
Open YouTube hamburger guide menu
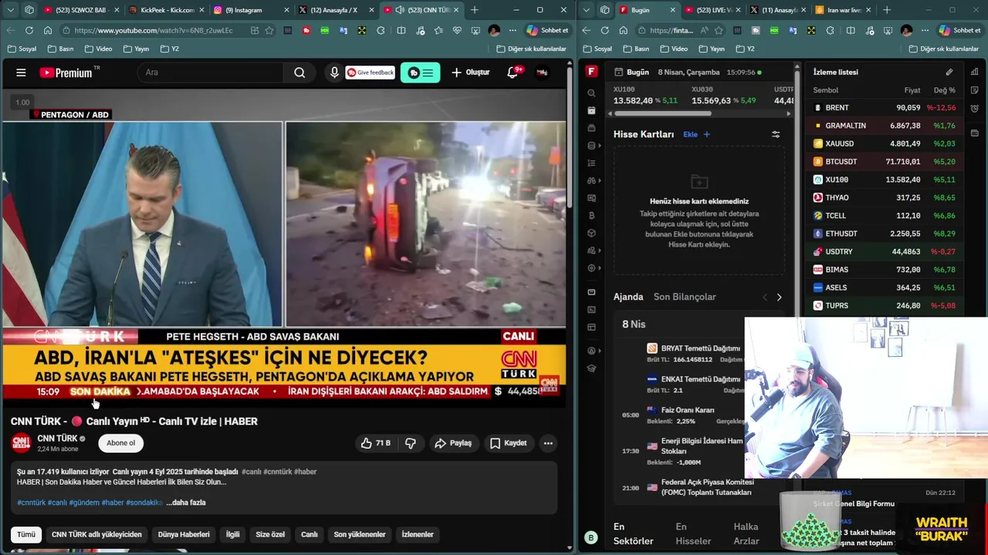pyautogui.click(x=21, y=72)
